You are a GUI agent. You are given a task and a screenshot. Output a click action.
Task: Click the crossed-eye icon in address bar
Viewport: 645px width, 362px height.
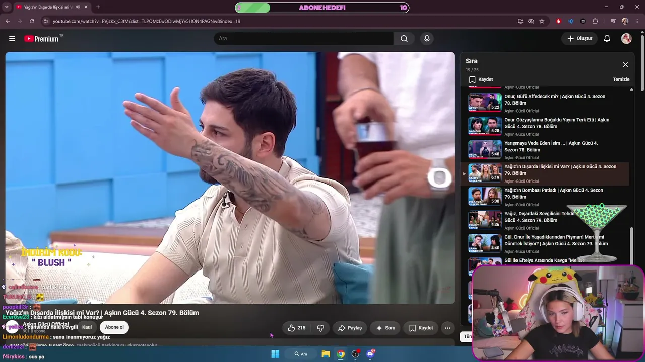(x=531, y=21)
